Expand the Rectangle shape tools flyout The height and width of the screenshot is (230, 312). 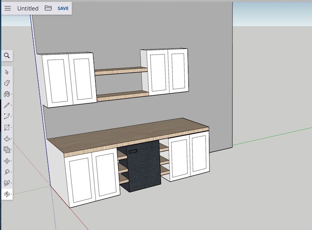(11, 127)
